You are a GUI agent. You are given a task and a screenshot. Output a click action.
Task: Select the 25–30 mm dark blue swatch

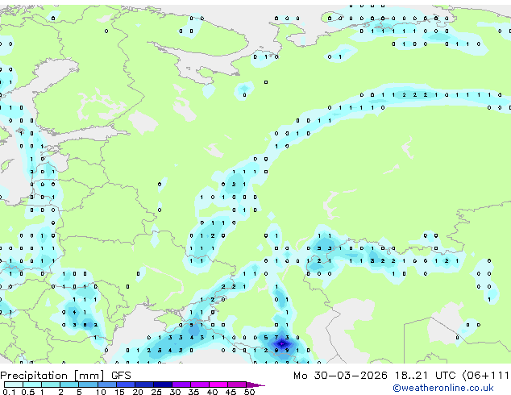[x=163, y=385]
